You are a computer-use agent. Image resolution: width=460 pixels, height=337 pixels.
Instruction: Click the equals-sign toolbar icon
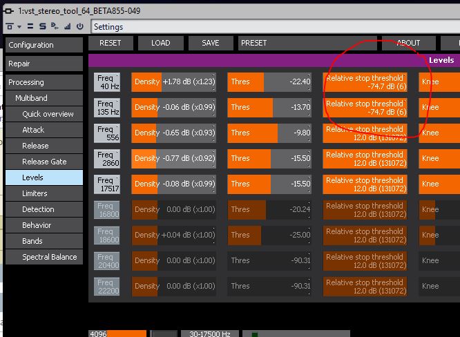click(x=30, y=26)
